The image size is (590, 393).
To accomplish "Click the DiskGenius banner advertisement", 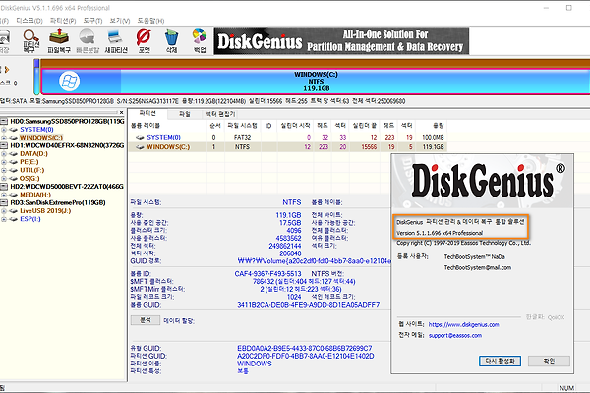I will (341, 41).
